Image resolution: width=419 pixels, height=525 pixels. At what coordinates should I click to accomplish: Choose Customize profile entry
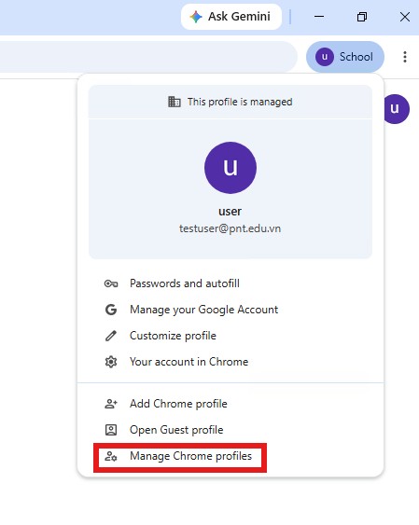coord(230,336)
